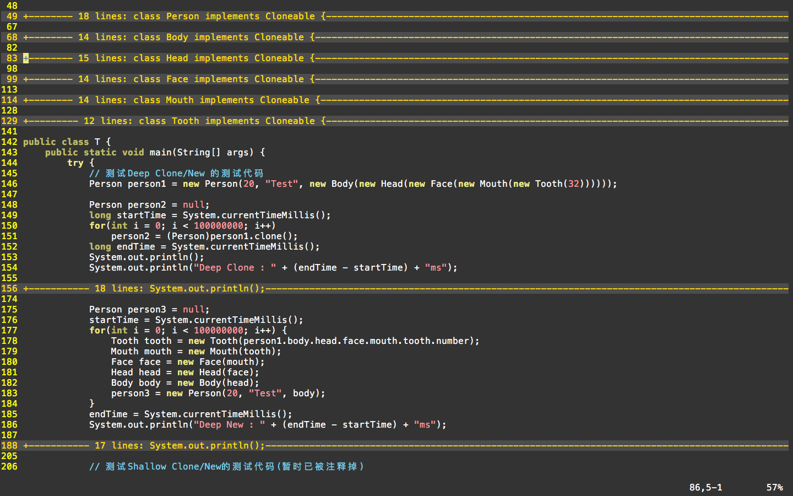The image size is (793, 496).
Task: Click 'Body body = new Body(head);' line
Action: point(186,383)
